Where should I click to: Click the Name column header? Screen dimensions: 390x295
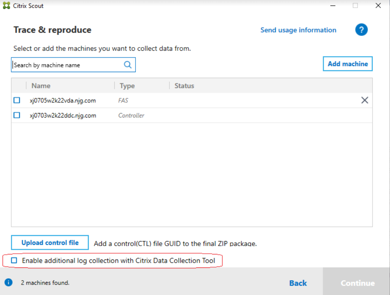point(41,86)
